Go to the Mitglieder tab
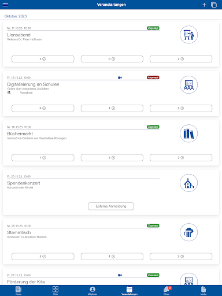 click(92, 291)
